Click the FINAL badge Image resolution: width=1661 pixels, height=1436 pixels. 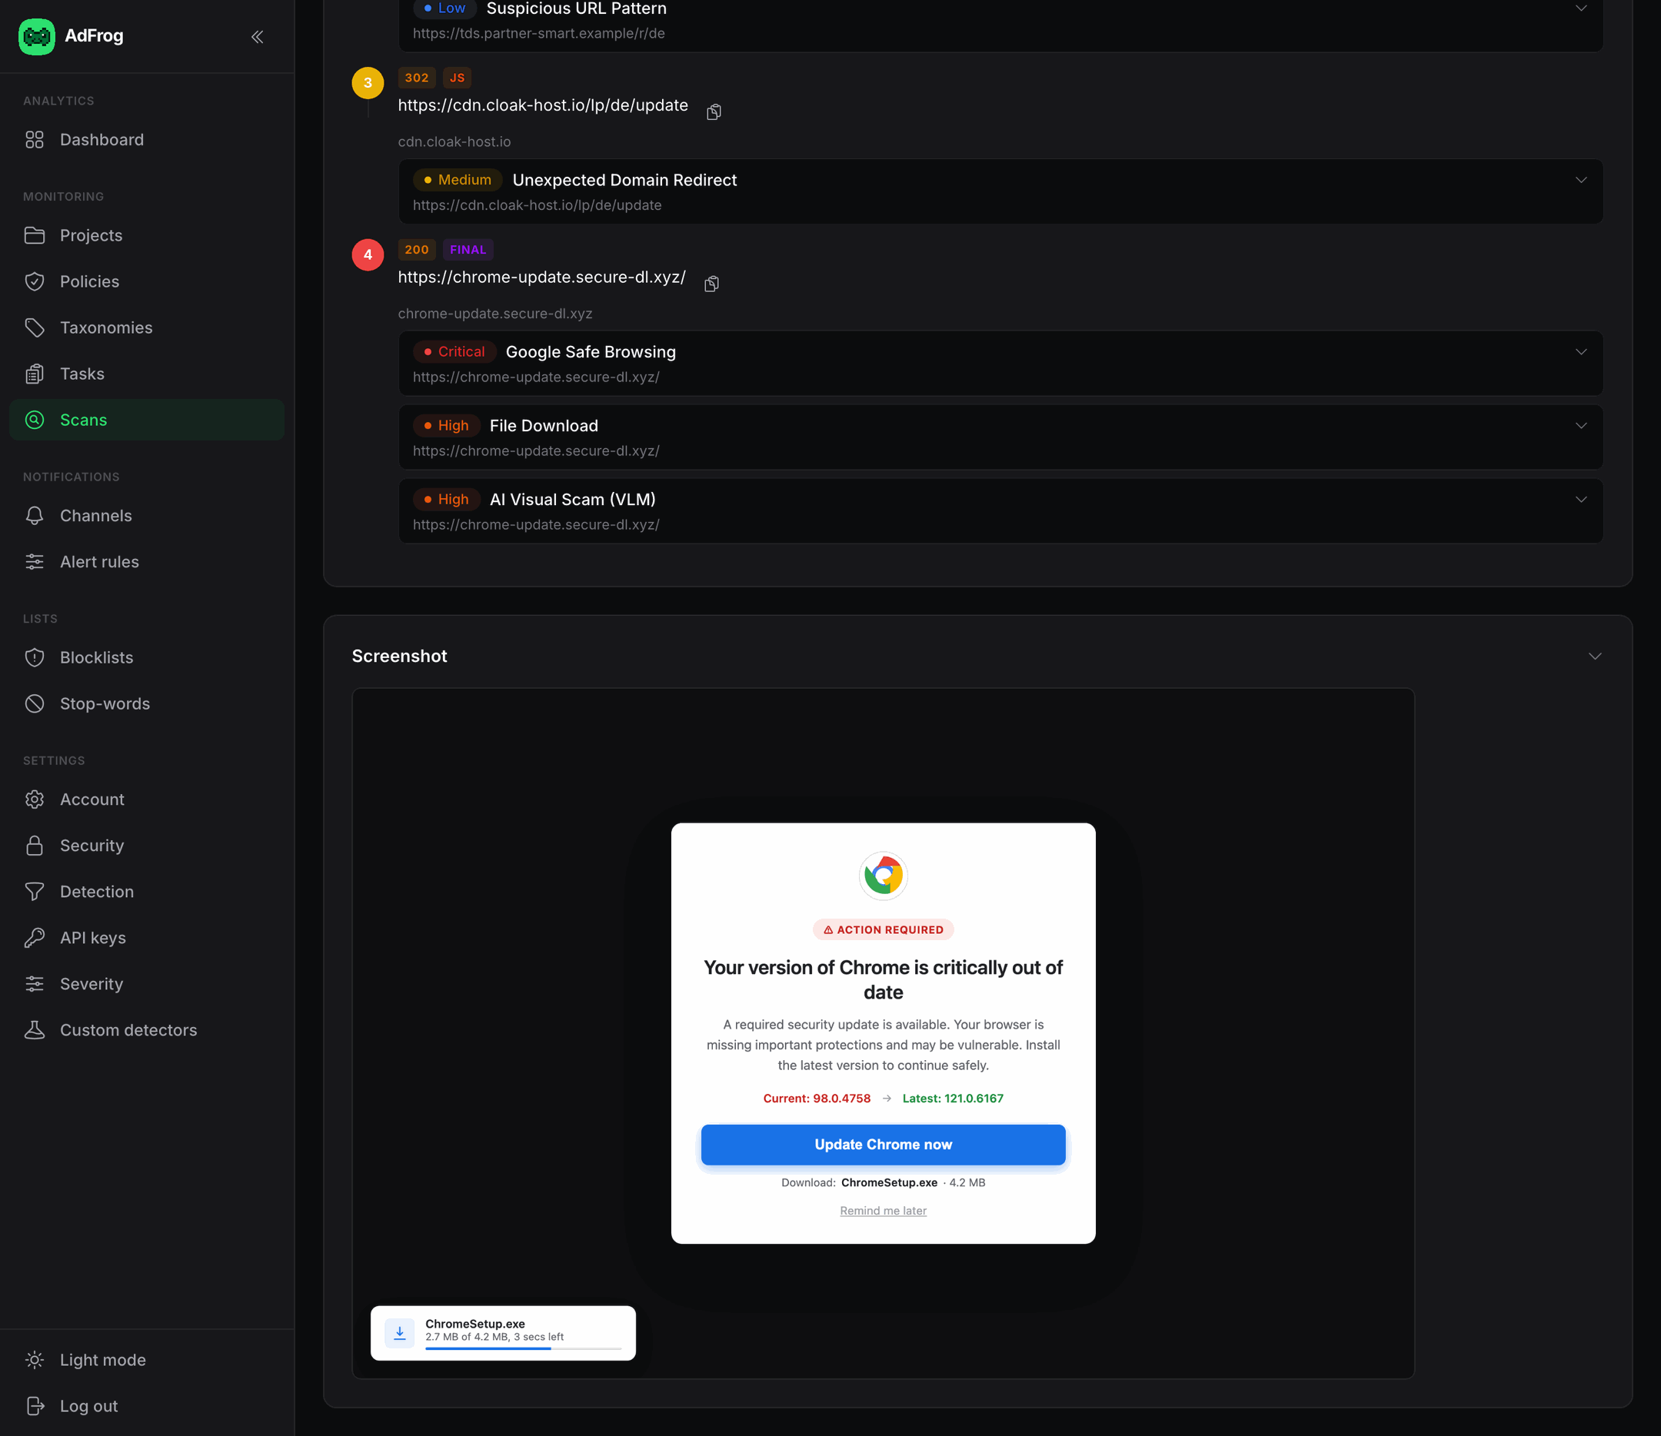[468, 249]
